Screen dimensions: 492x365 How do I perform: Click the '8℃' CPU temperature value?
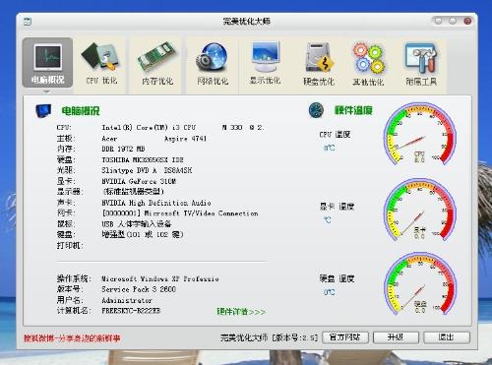(x=329, y=148)
